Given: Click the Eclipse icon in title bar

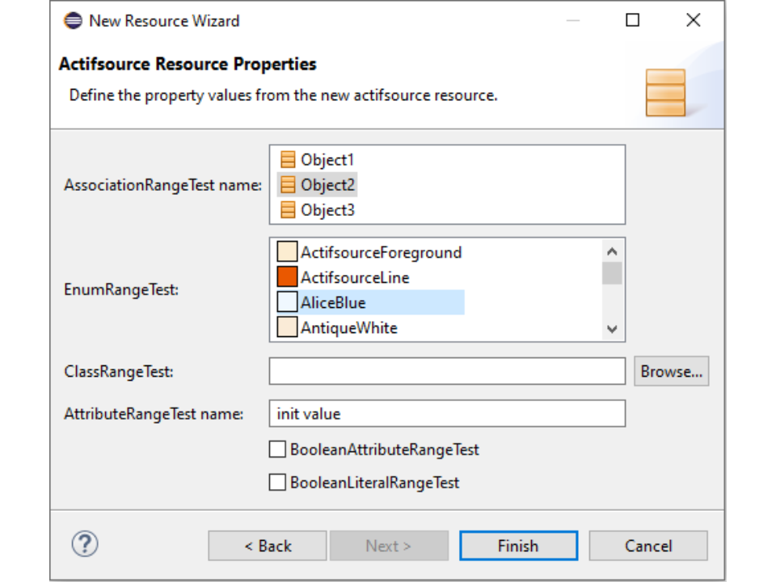Looking at the screenshot, I should (x=74, y=21).
